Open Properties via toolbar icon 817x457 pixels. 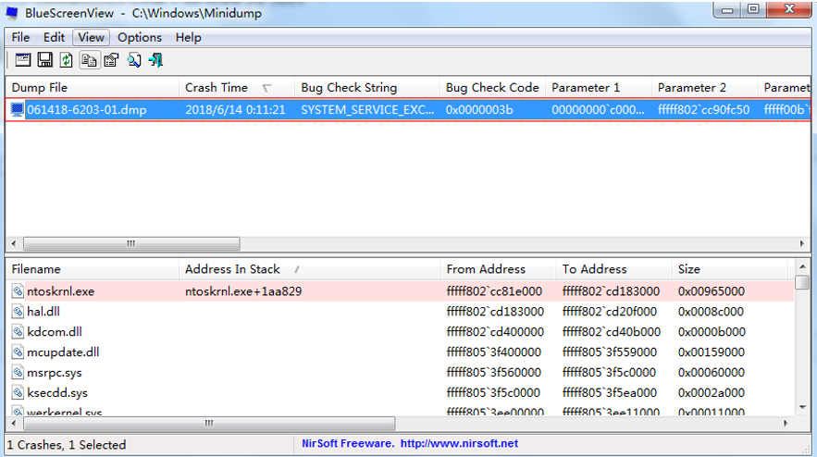[111, 60]
